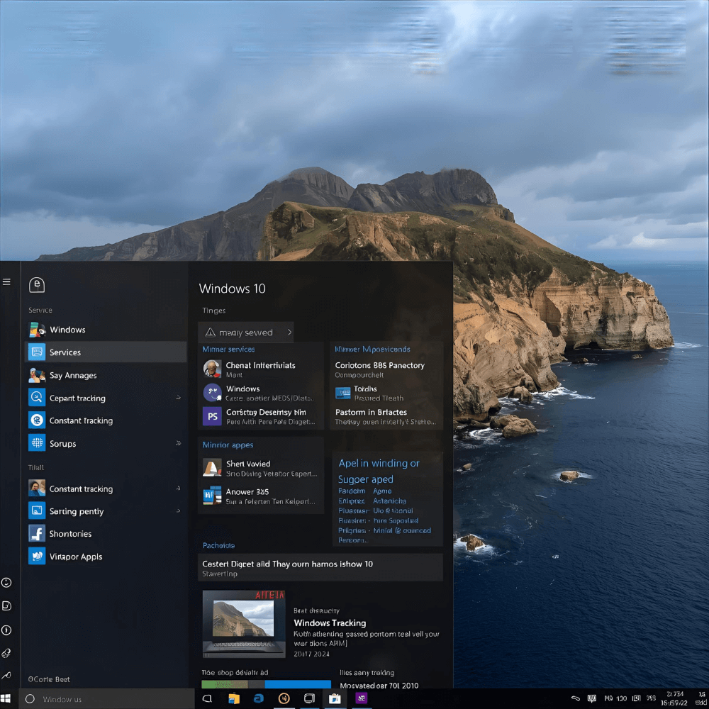Open Say Annages app entry
Screen dimensions: 709x709
tap(72, 376)
